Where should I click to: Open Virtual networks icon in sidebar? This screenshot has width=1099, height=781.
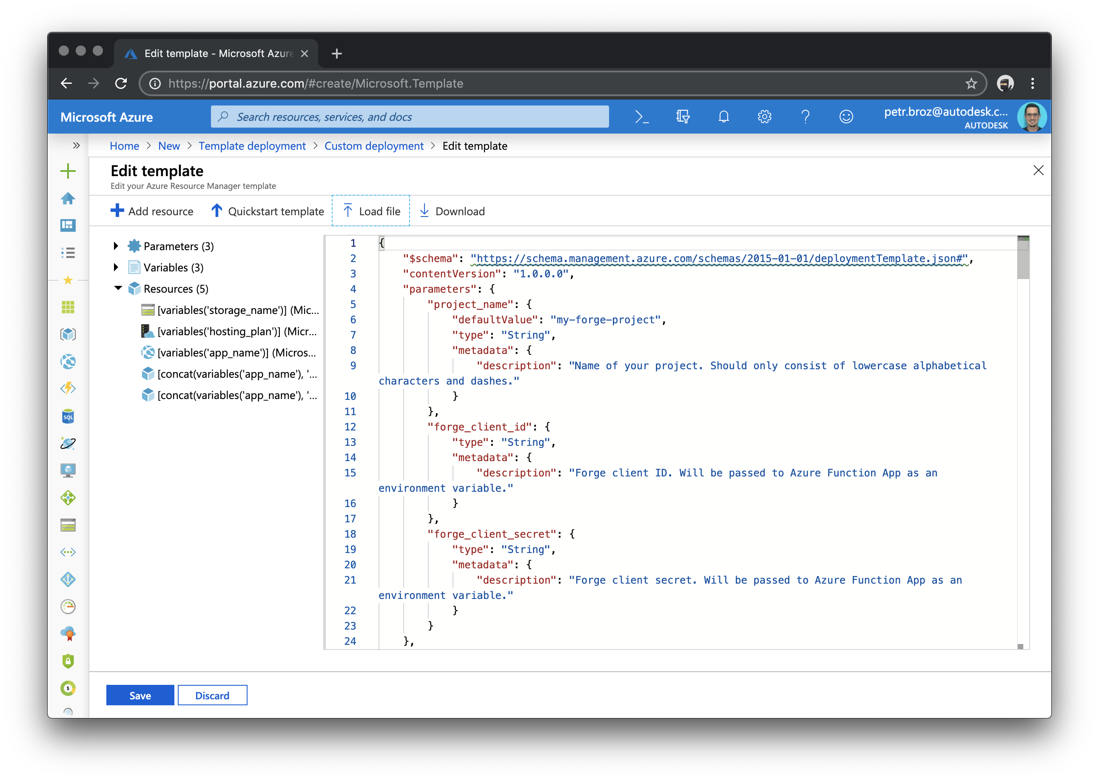tap(68, 552)
